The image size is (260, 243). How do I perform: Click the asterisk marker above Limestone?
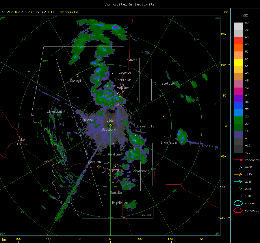pyautogui.click(x=55, y=109)
